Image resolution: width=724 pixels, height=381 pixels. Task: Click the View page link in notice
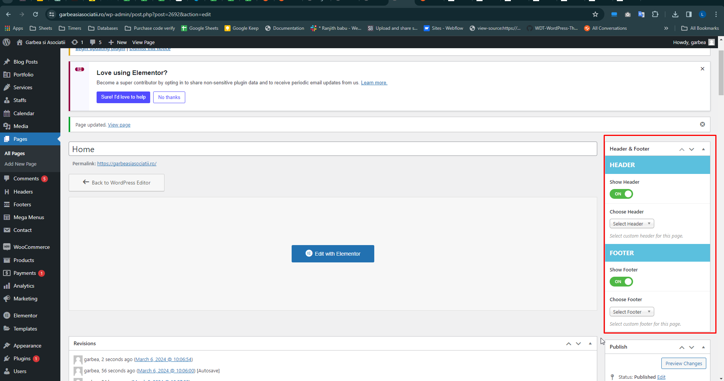click(119, 125)
